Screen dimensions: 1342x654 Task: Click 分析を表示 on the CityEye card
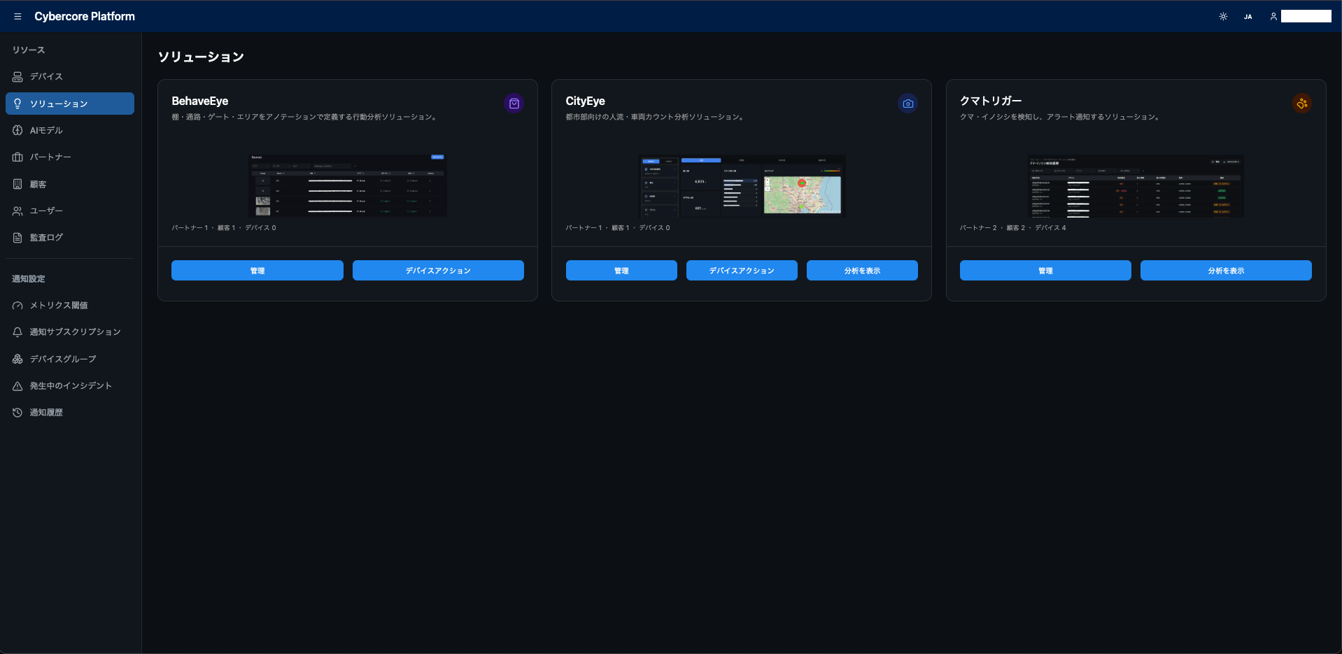862,271
